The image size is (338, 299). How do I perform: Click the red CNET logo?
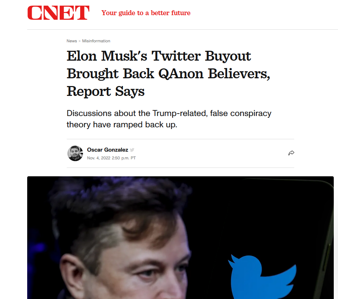pos(58,13)
